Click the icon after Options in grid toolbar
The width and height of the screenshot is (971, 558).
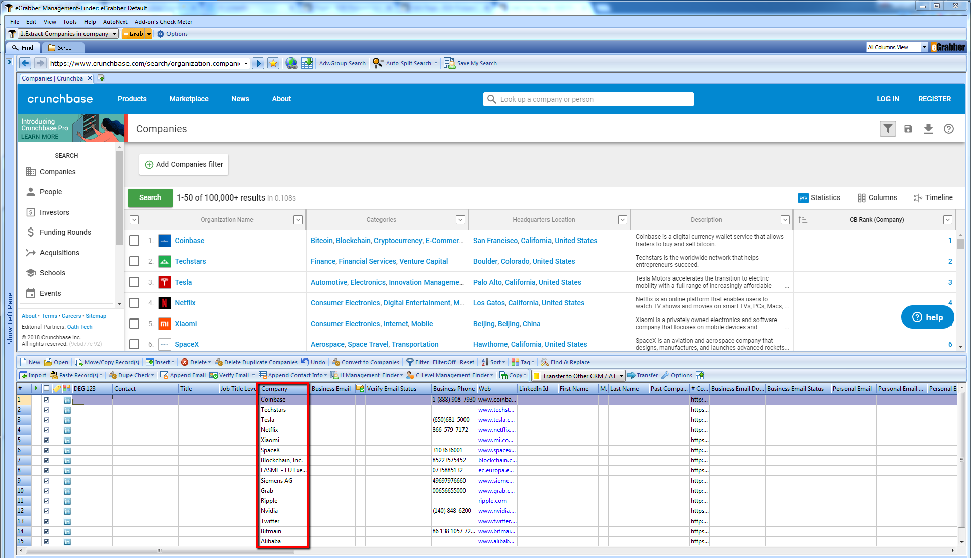tap(700, 375)
